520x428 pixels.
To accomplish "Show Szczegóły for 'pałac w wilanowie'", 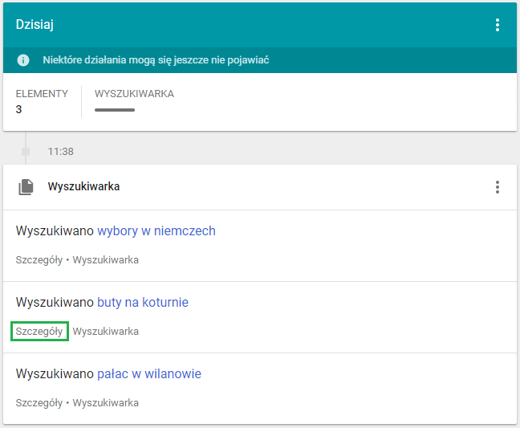I will click(39, 403).
